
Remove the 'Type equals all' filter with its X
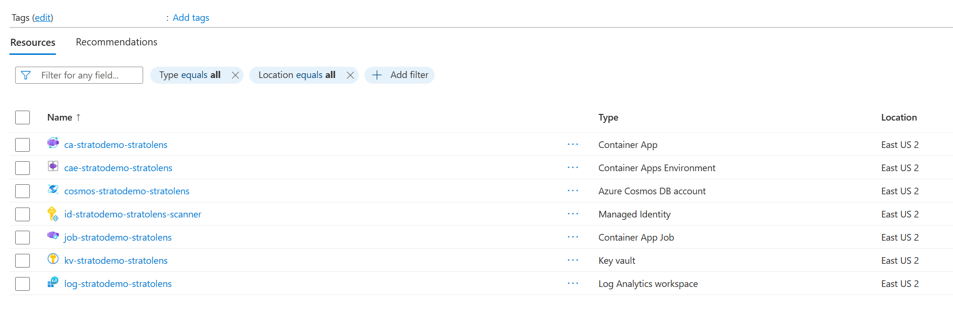click(x=235, y=75)
